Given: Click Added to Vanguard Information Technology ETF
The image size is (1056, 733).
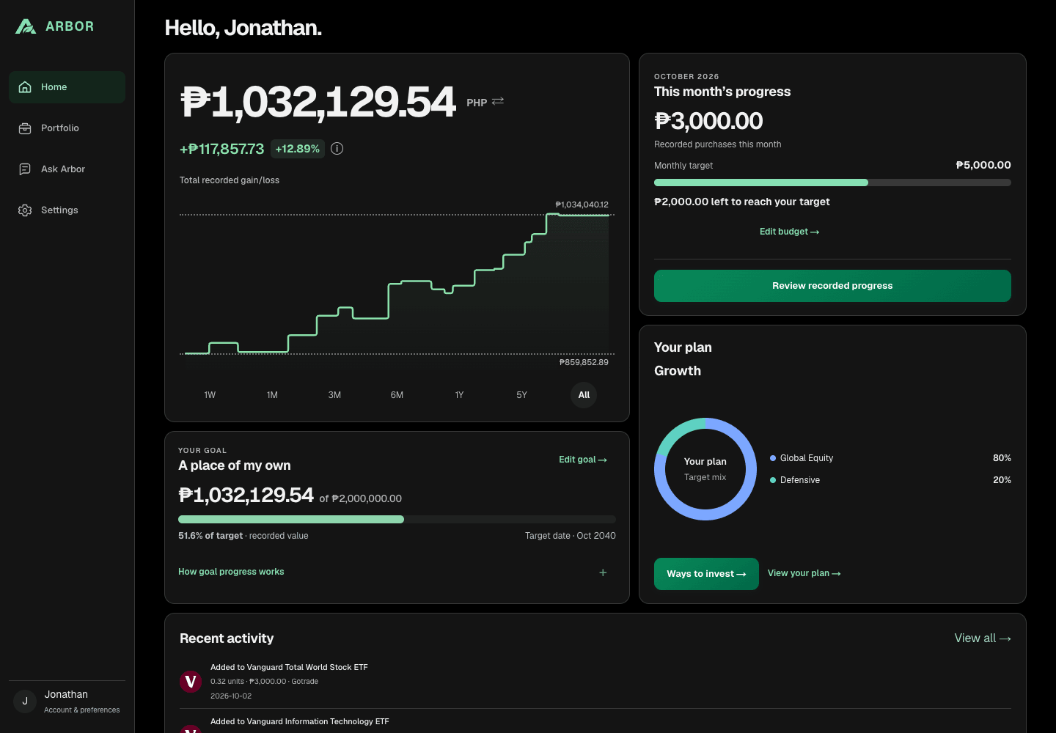Looking at the screenshot, I should pos(299,721).
